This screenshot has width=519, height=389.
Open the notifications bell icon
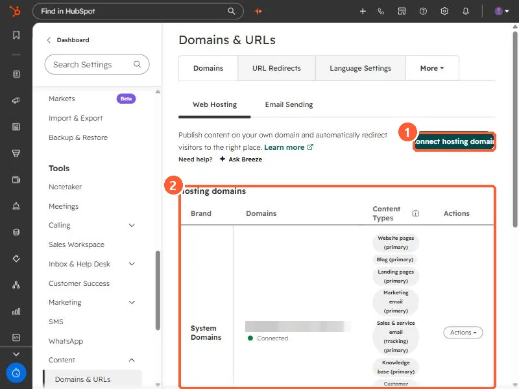pyautogui.click(x=466, y=11)
